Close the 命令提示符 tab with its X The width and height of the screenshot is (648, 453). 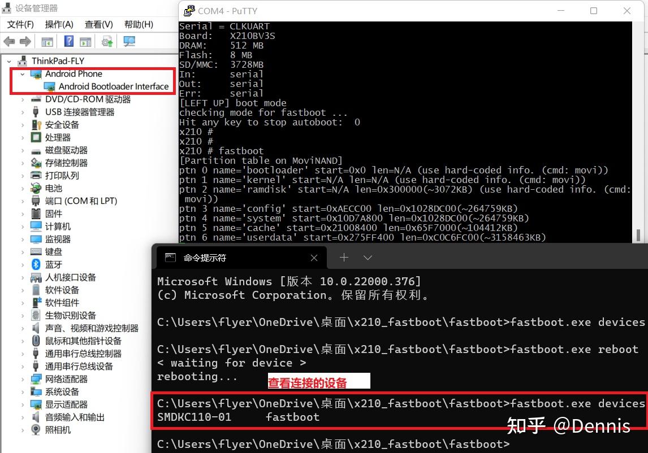[x=314, y=257]
